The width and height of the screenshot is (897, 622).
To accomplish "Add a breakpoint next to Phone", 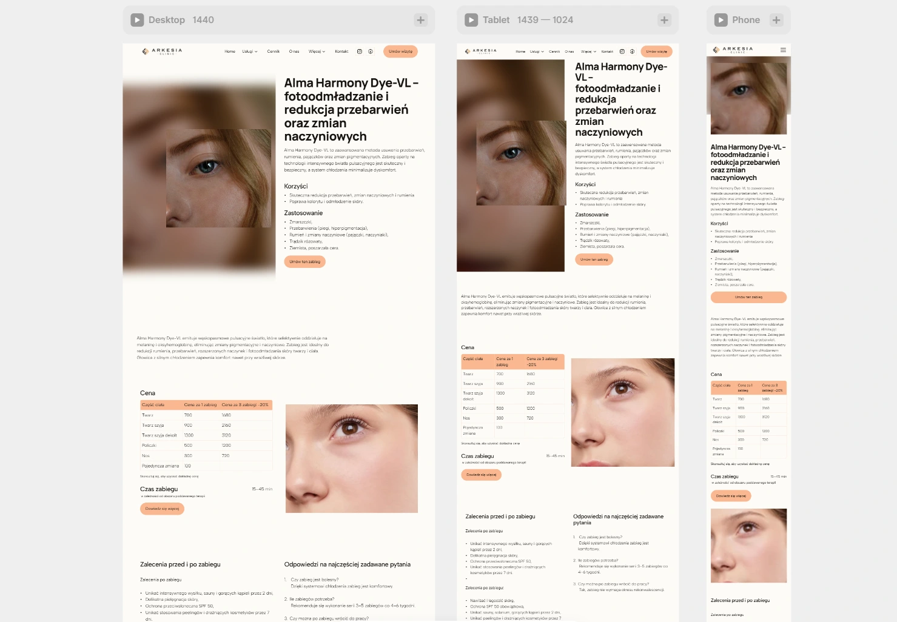I will click(776, 20).
